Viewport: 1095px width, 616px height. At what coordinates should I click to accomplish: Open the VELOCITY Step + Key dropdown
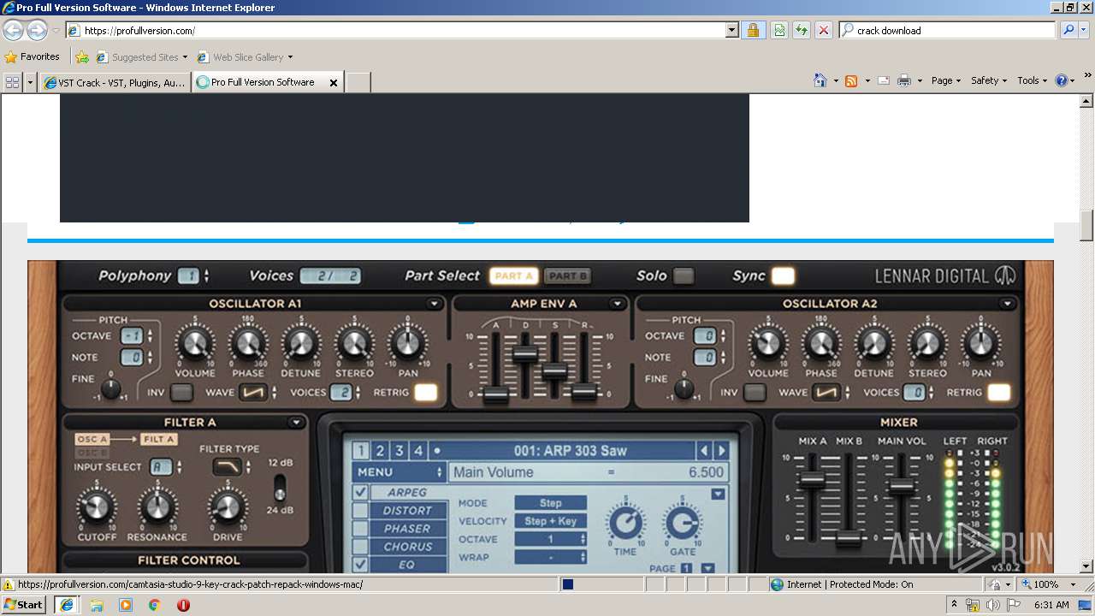[550, 521]
